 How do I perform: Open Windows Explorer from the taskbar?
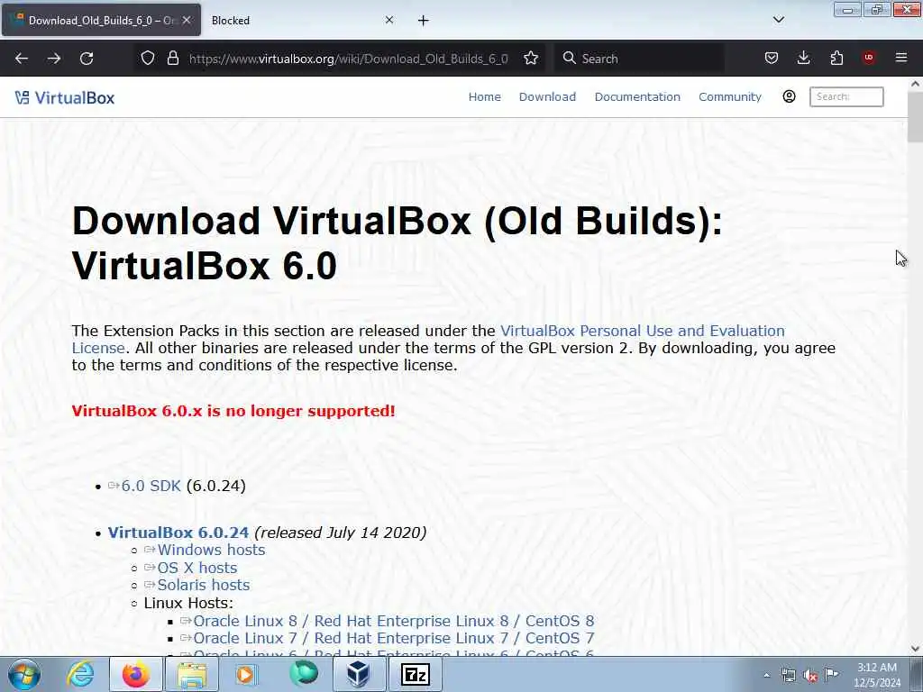(192, 674)
